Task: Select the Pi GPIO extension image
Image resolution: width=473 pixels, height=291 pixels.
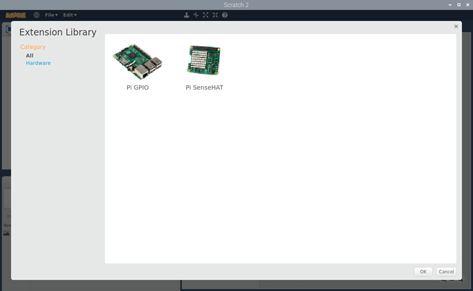Action: click(137, 62)
